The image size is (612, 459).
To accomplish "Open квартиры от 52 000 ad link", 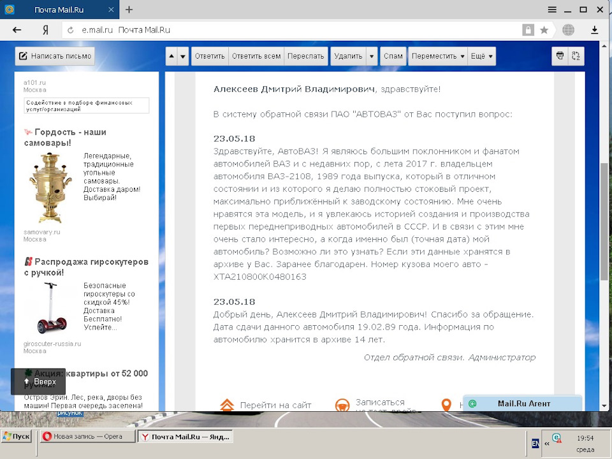I will [106, 374].
